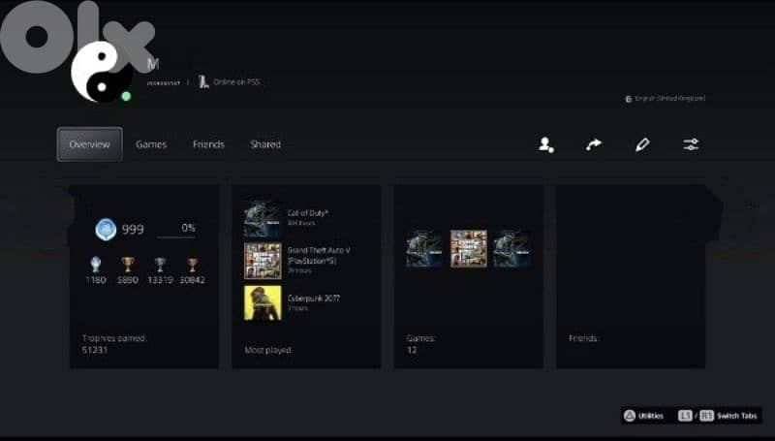
Task: Click the add friend person icon
Action: (x=545, y=144)
